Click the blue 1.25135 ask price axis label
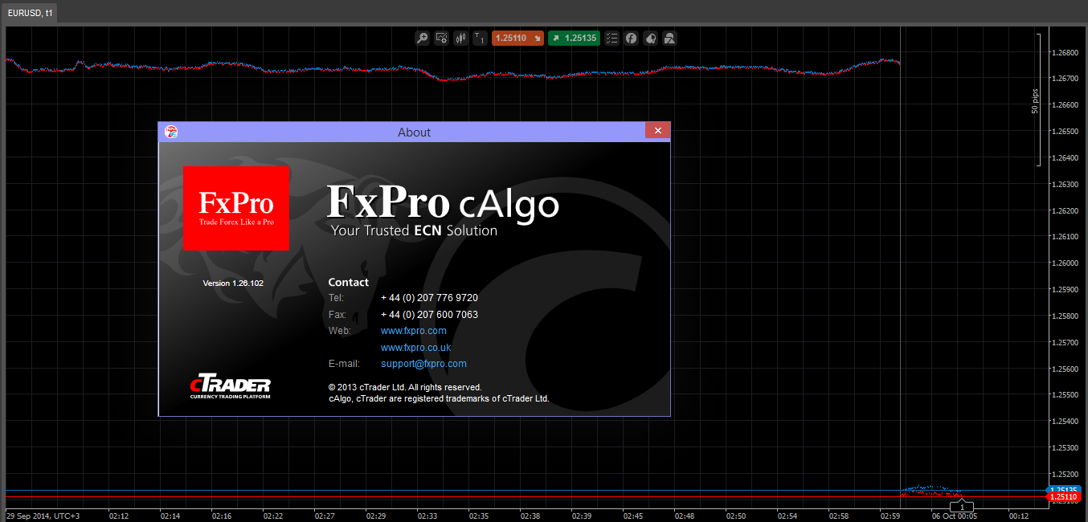Viewport: 1088px width, 522px height. point(1065,490)
